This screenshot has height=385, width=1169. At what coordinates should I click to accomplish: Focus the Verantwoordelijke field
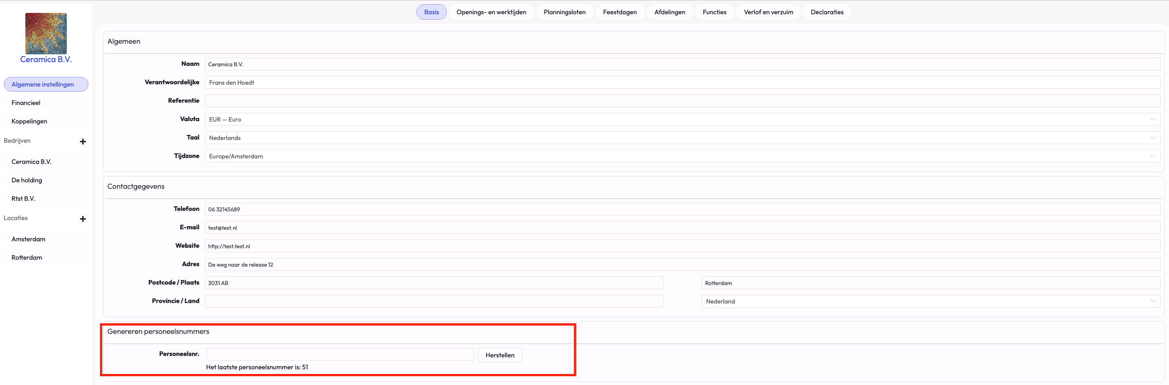pyautogui.click(x=683, y=82)
